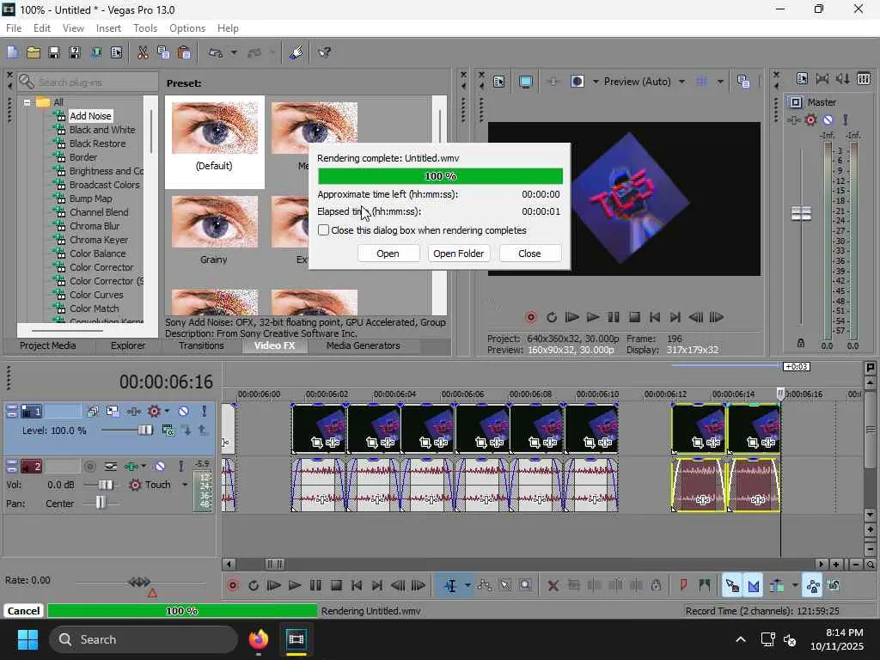
Task: Toggle Mute on Master bus
Action: tap(828, 119)
